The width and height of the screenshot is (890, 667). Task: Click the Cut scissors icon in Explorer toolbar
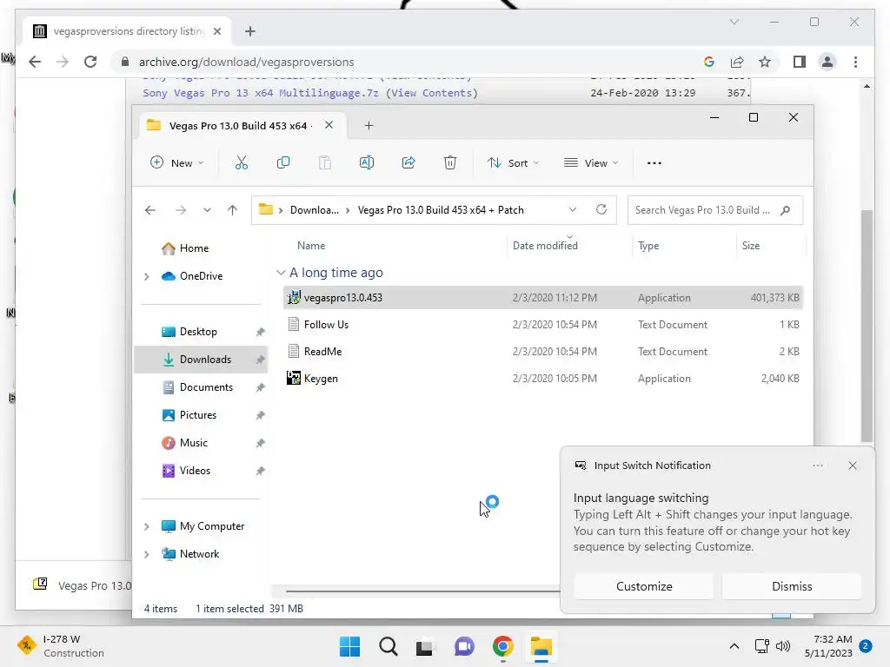(242, 162)
